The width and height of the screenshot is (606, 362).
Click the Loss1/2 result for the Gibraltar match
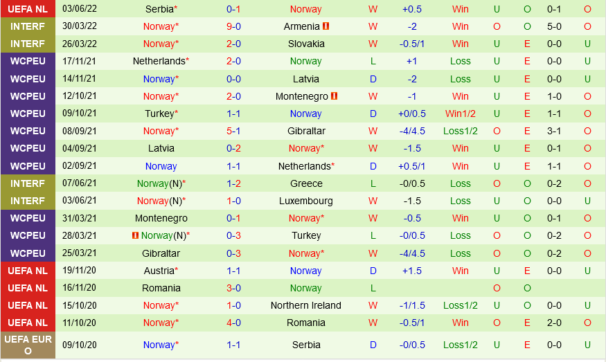[461, 131]
